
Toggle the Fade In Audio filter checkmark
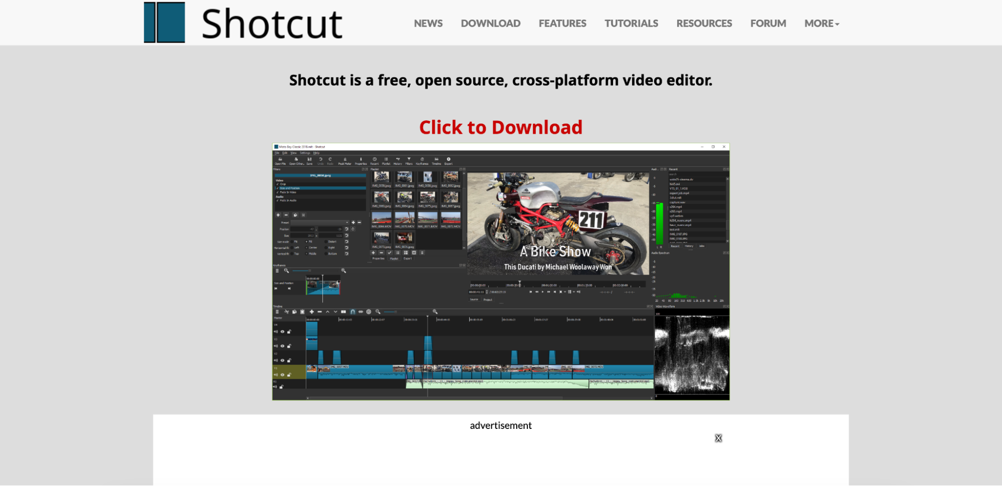coord(277,200)
